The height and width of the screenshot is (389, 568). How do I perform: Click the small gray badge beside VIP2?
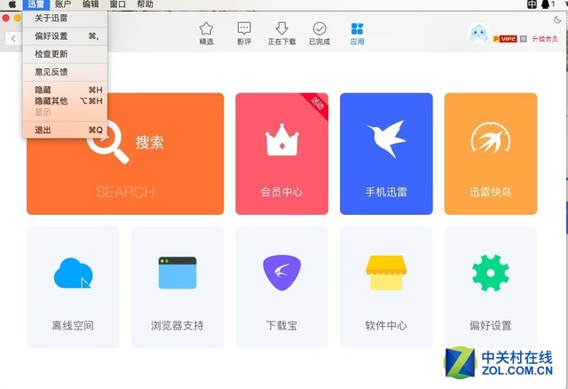click(523, 39)
